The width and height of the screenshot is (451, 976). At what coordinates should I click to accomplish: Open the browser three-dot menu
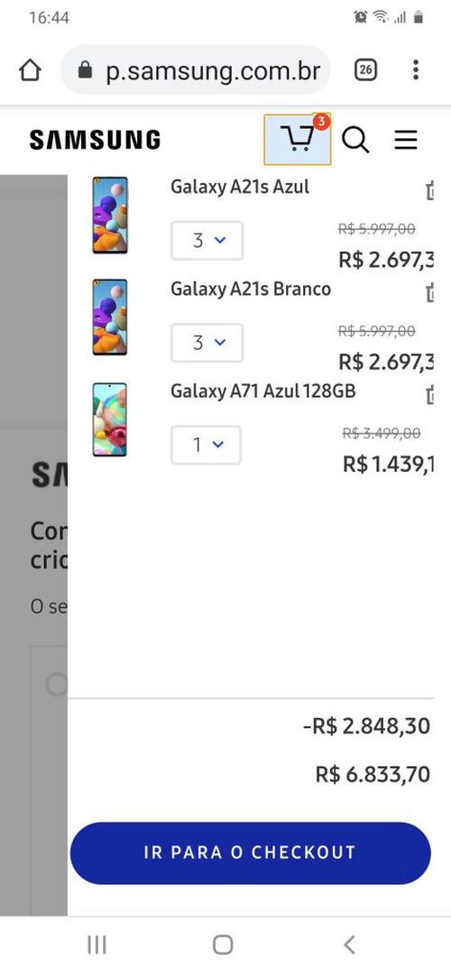[x=416, y=69]
